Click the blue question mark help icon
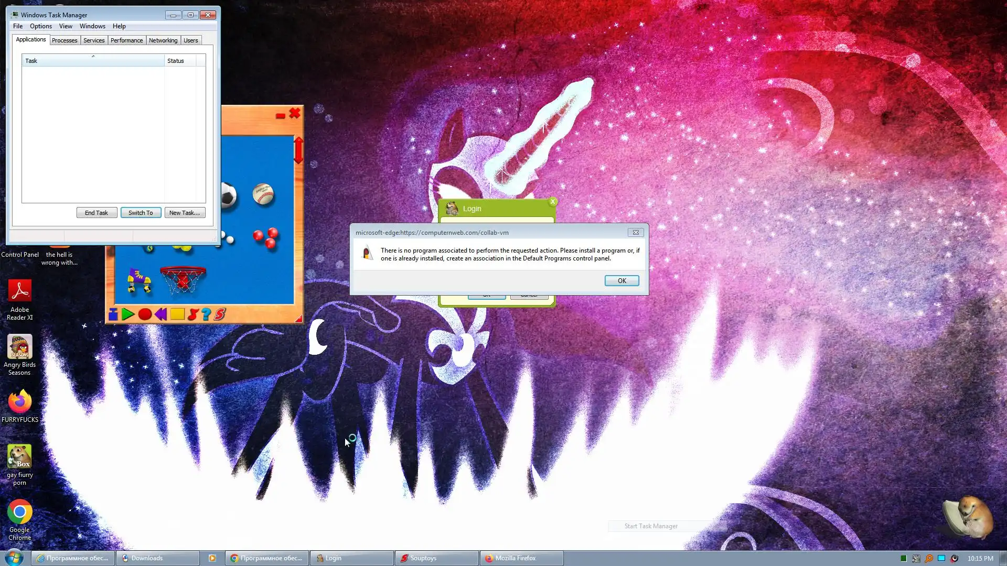 206,314
